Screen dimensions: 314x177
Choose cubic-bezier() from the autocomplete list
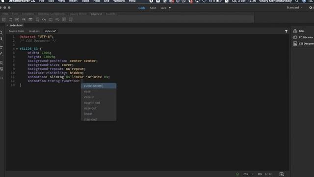coord(99,86)
